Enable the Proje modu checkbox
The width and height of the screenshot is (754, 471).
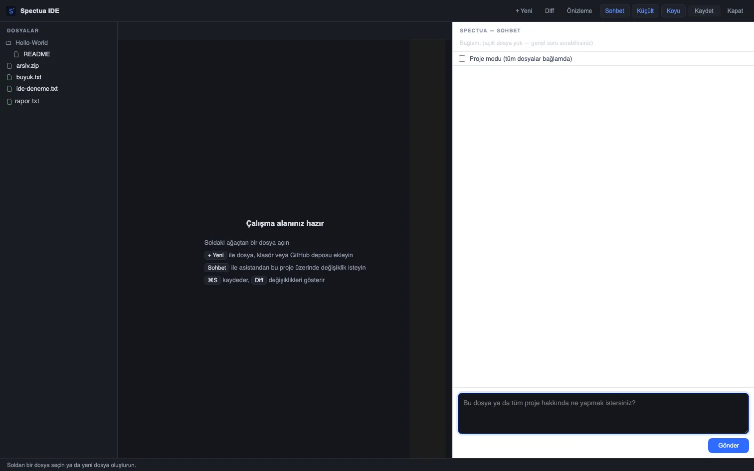pyautogui.click(x=462, y=59)
